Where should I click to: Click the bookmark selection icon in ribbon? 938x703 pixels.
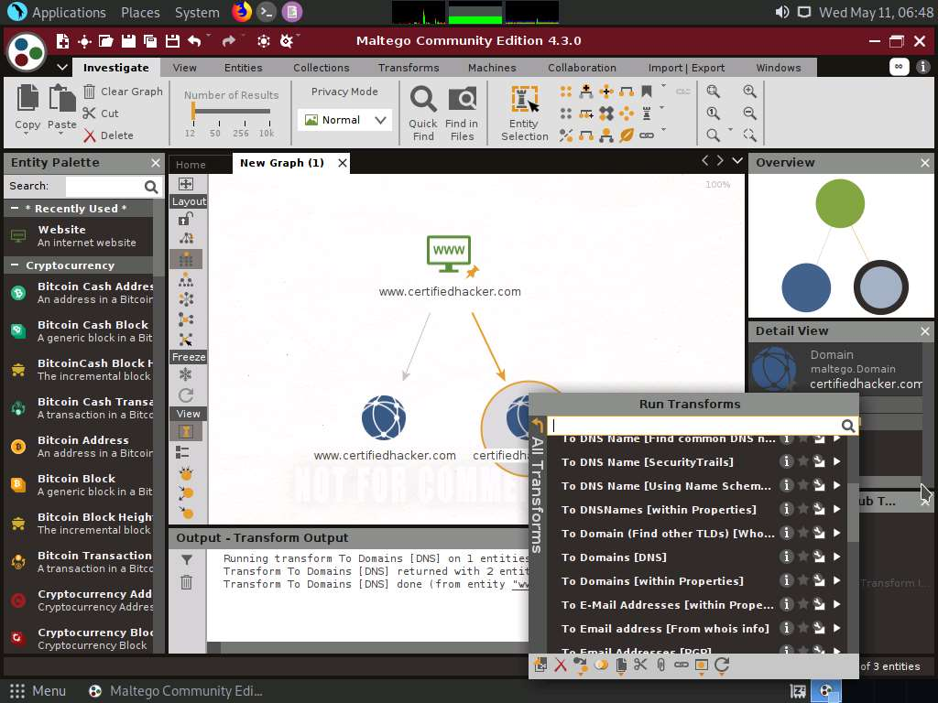pos(647,92)
